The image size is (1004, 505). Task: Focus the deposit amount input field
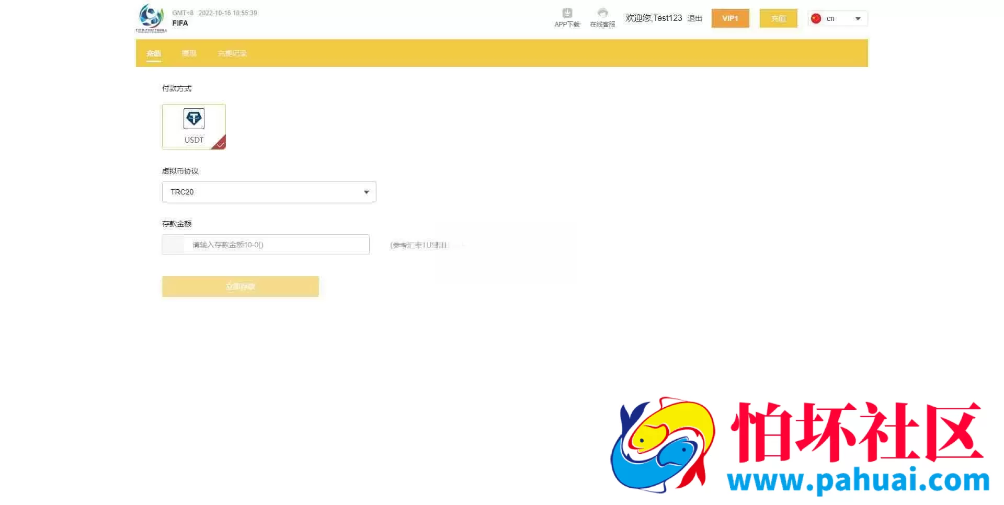266,245
